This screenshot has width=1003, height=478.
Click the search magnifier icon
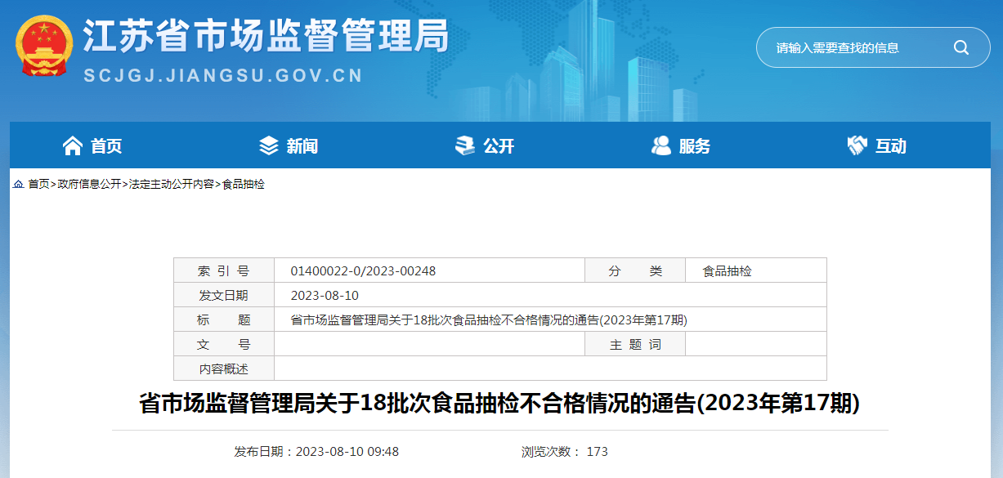[x=960, y=47]
